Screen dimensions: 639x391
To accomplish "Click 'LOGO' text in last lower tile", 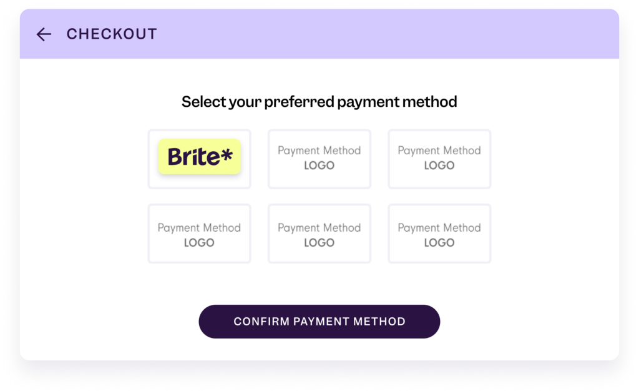I will (439, 242).
